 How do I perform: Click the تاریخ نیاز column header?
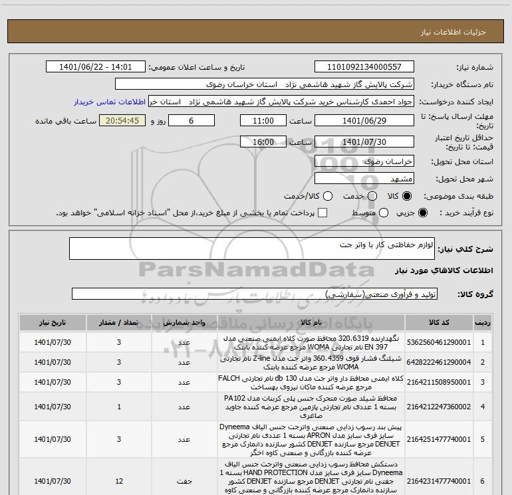[53, 322]
